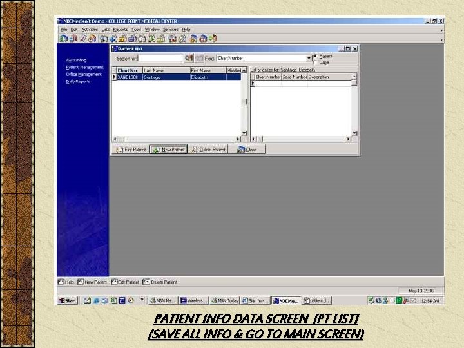The image size is (464, 348).
Task: Open the Help menu
Action: [x=186, y=30]
